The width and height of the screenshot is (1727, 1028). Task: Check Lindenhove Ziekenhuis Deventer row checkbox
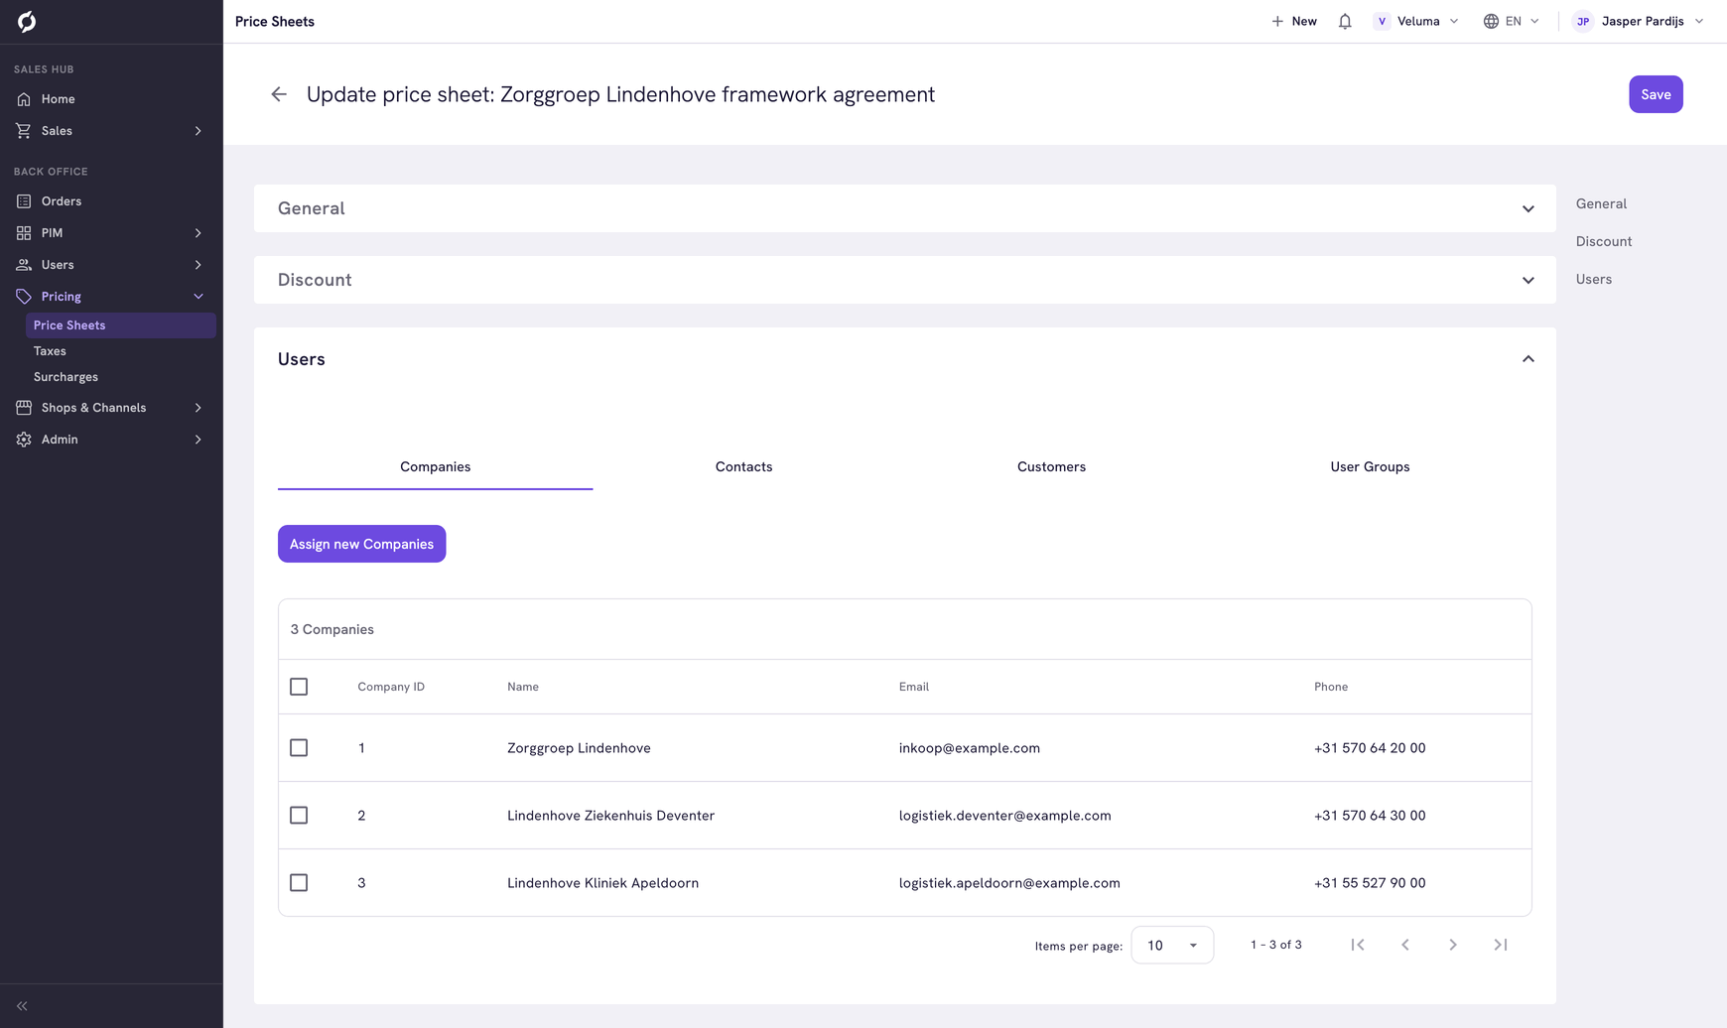[x=299, y=816]
